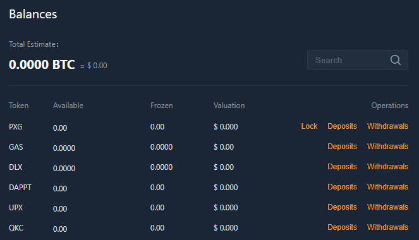Image resolution: width=419 pixels, height=240 pixels.
Task: Click the Available column header
Action: pos(68,105)
